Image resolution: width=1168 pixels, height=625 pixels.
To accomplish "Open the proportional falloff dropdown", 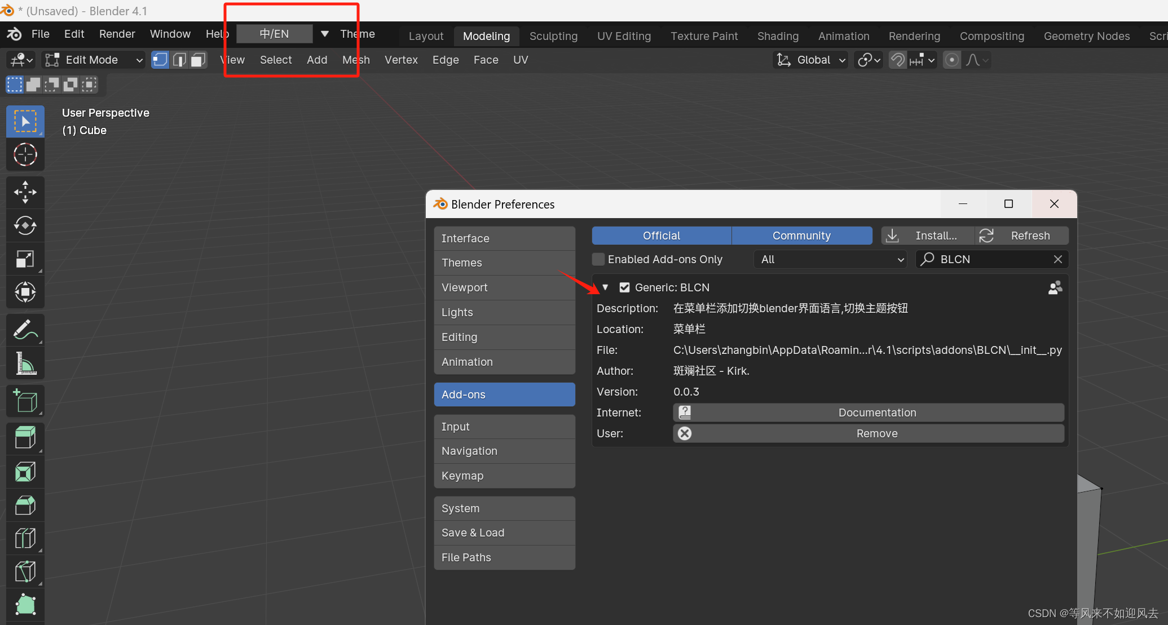I will click(x=977, y=60).
